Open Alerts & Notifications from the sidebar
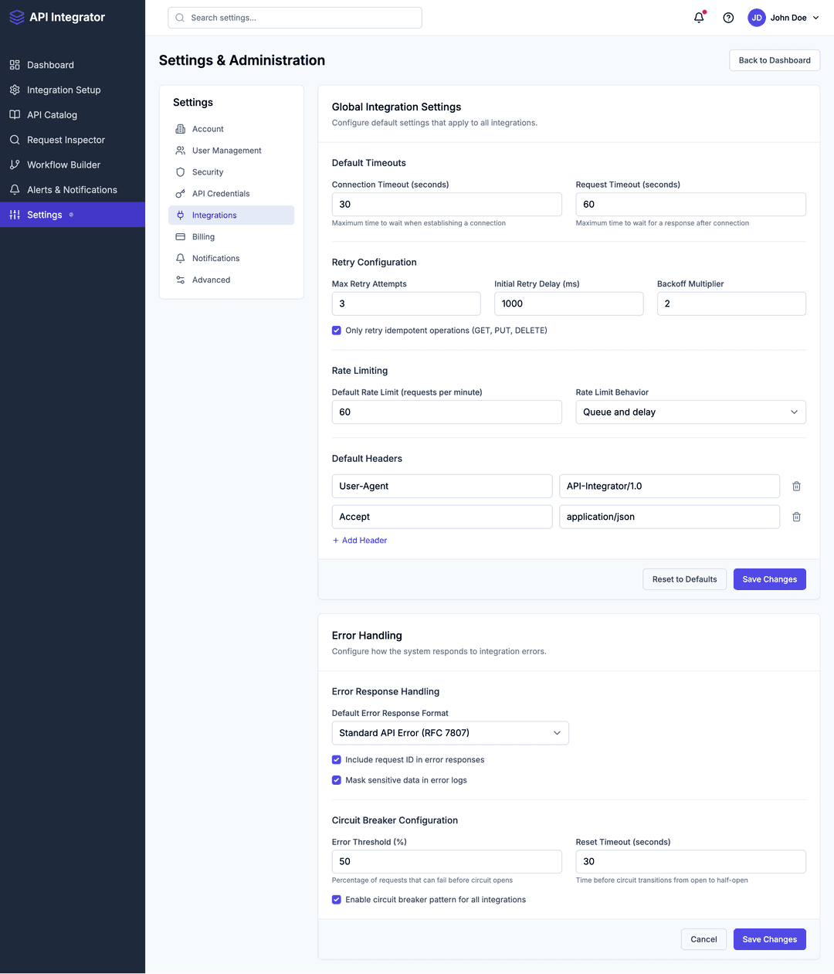 pos(71,189)
